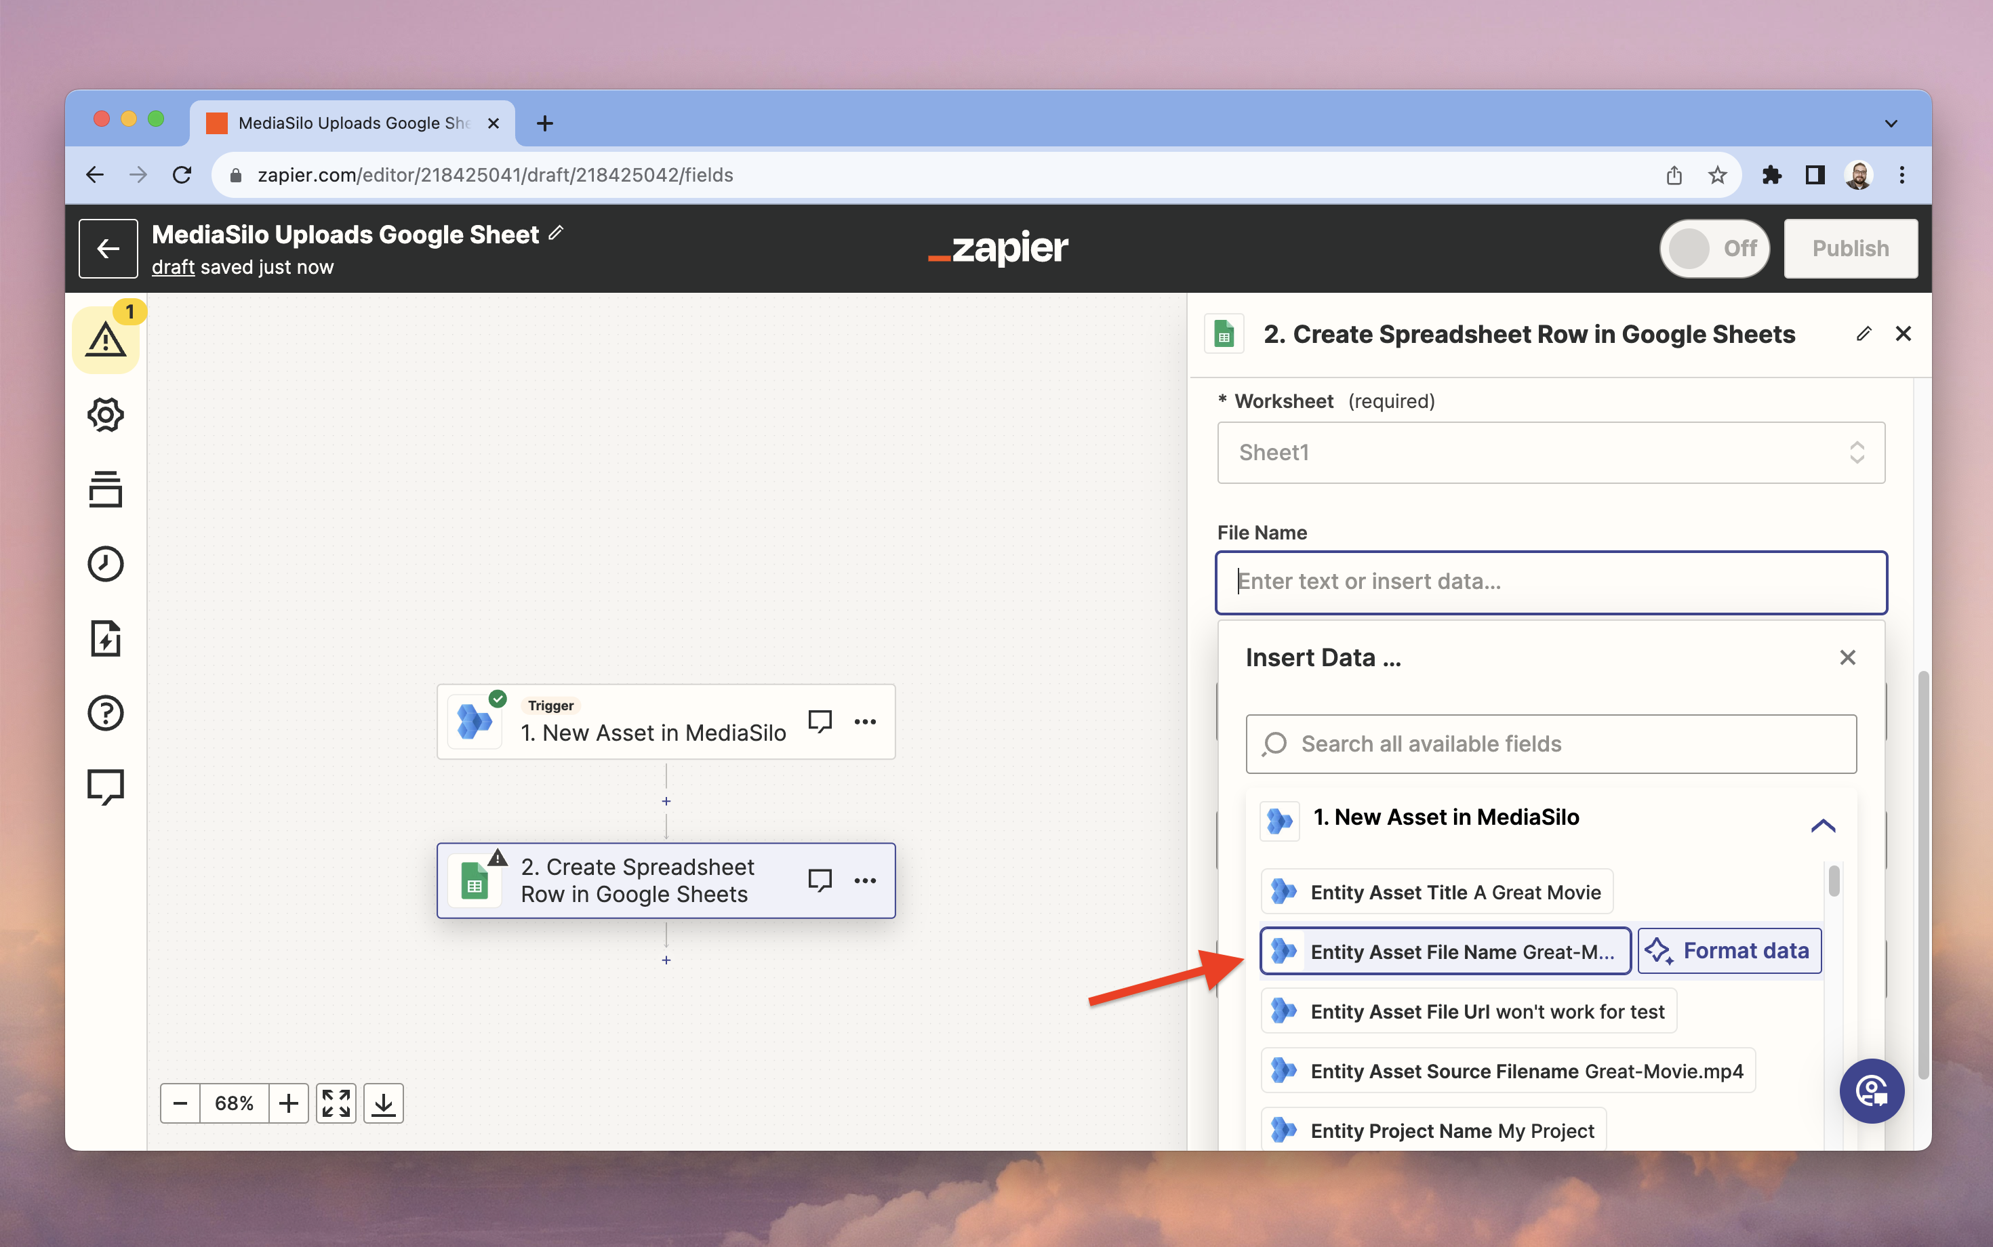The width and height of the screenshot is (1993, 1247).
Task: Go back with browser back arrow
Action: pos(95,175)
